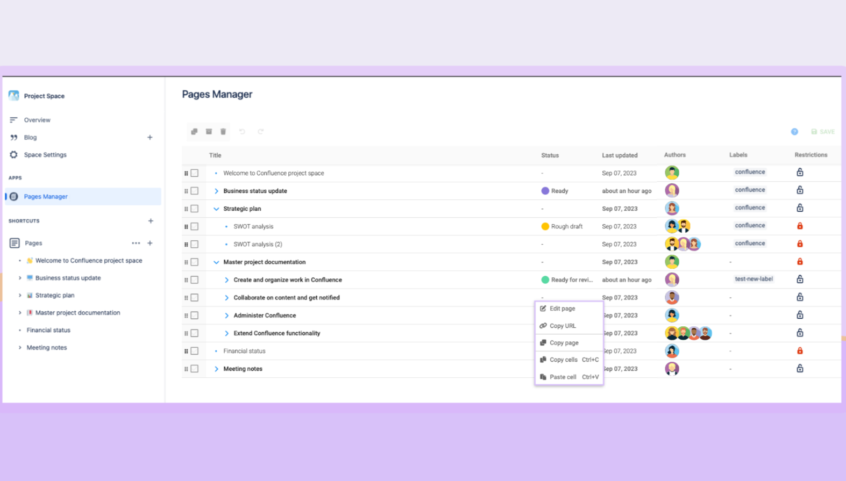Collapse Strategic plan table row
This screenshot has height=481, width=846.
[x=216, y=209]
